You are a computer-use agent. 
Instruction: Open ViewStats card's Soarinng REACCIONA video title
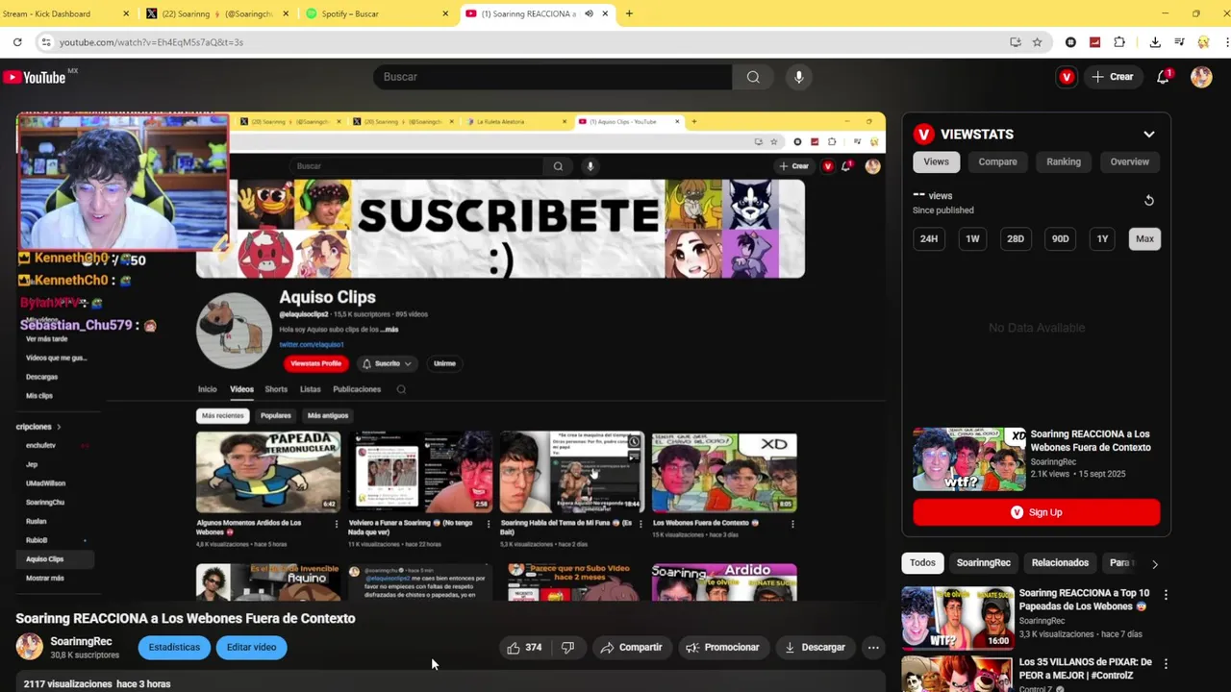click(1090, 441)
